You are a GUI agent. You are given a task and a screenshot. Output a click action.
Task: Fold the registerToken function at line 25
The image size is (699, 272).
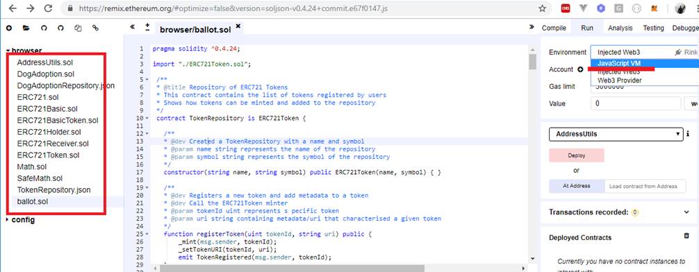tap(147, 234)
